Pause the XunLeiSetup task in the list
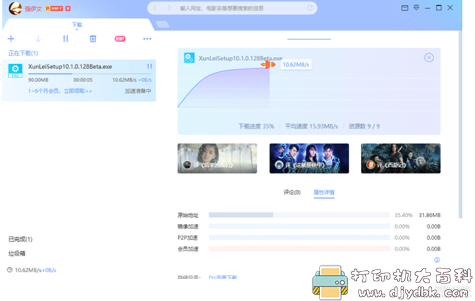The height and width of the screenshot is (301, 475). 150,66
